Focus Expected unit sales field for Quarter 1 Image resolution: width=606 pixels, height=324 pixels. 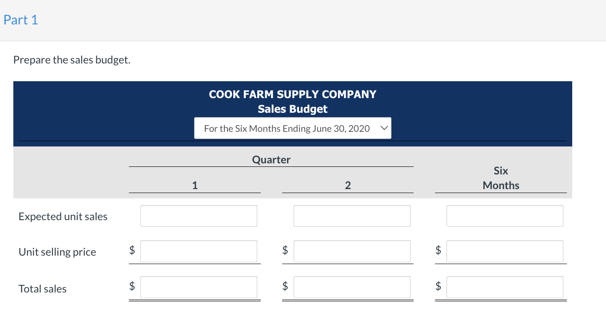tap(199, 216)
